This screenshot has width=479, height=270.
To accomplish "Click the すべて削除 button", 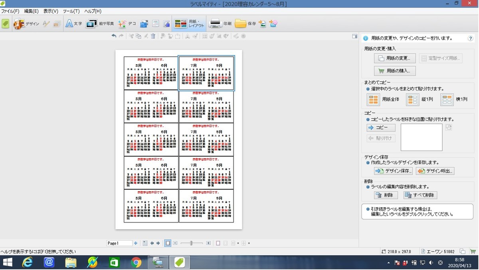I will 420,195.
